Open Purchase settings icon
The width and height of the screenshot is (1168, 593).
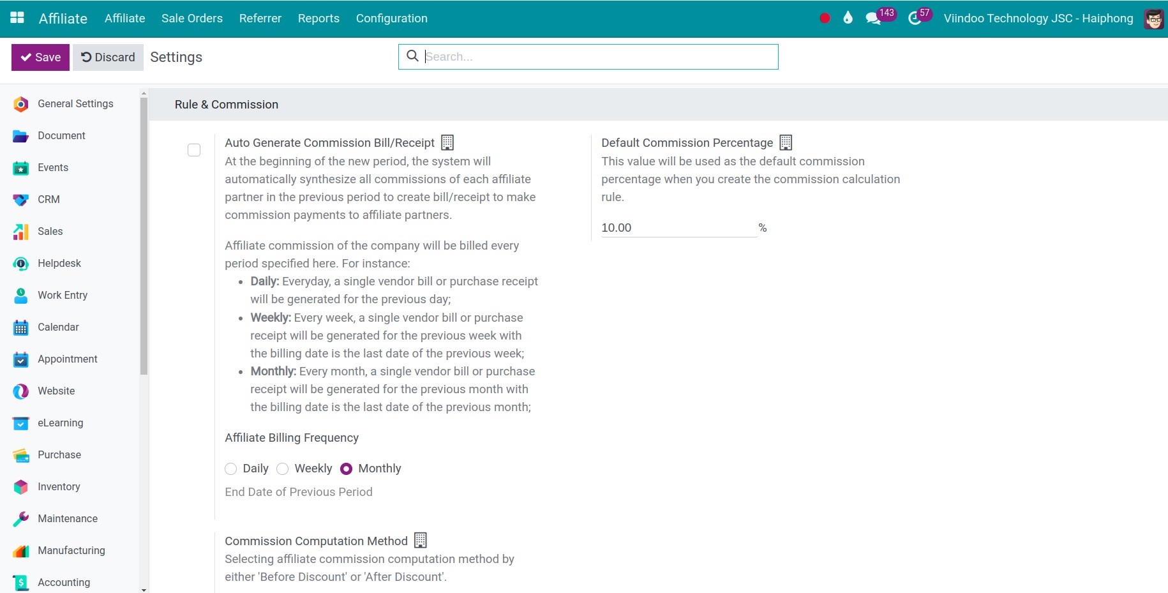21,455
